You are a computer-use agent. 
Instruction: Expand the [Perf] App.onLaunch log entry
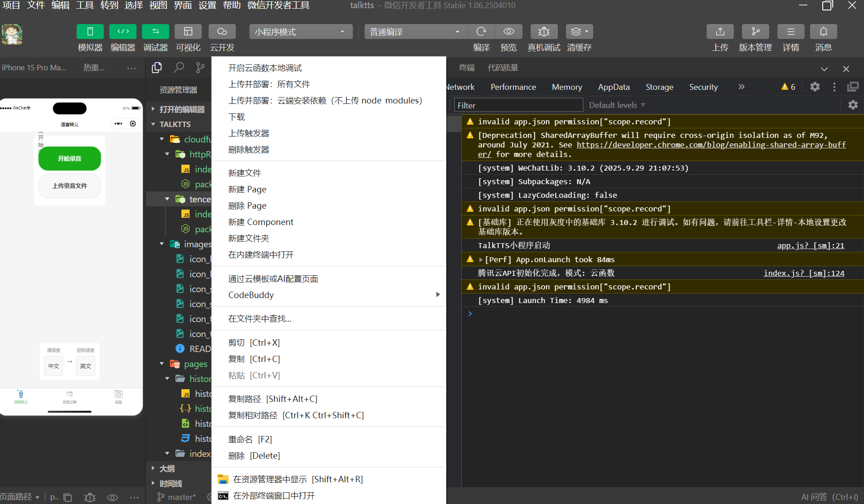coord(481,259)
